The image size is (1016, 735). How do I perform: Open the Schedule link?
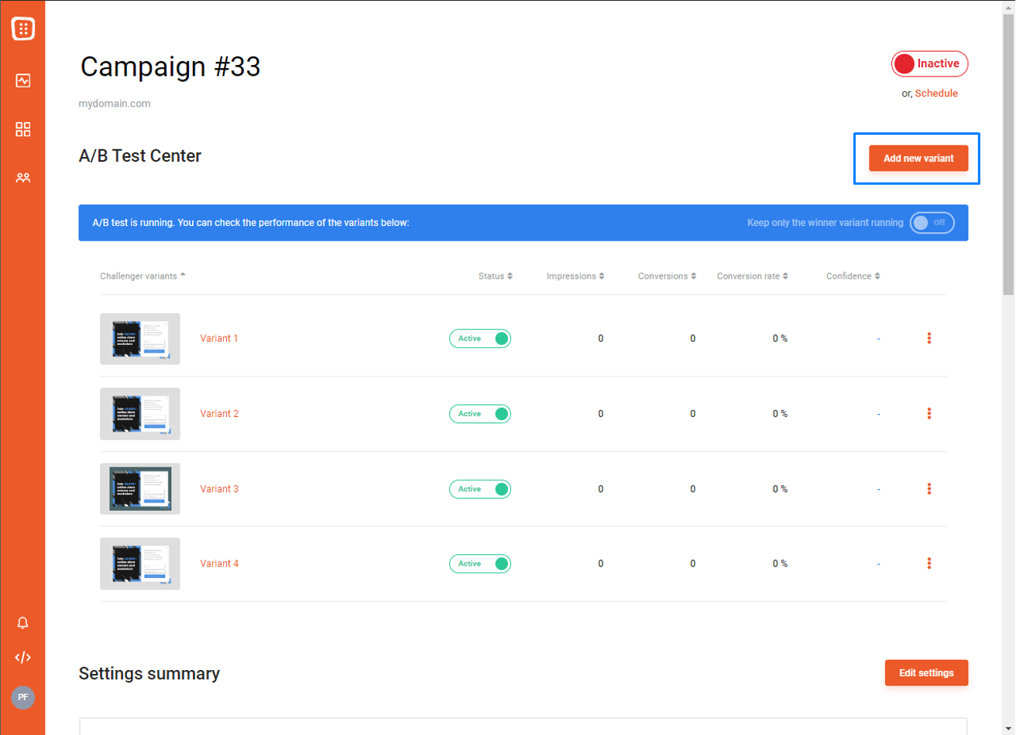(936, 94)
